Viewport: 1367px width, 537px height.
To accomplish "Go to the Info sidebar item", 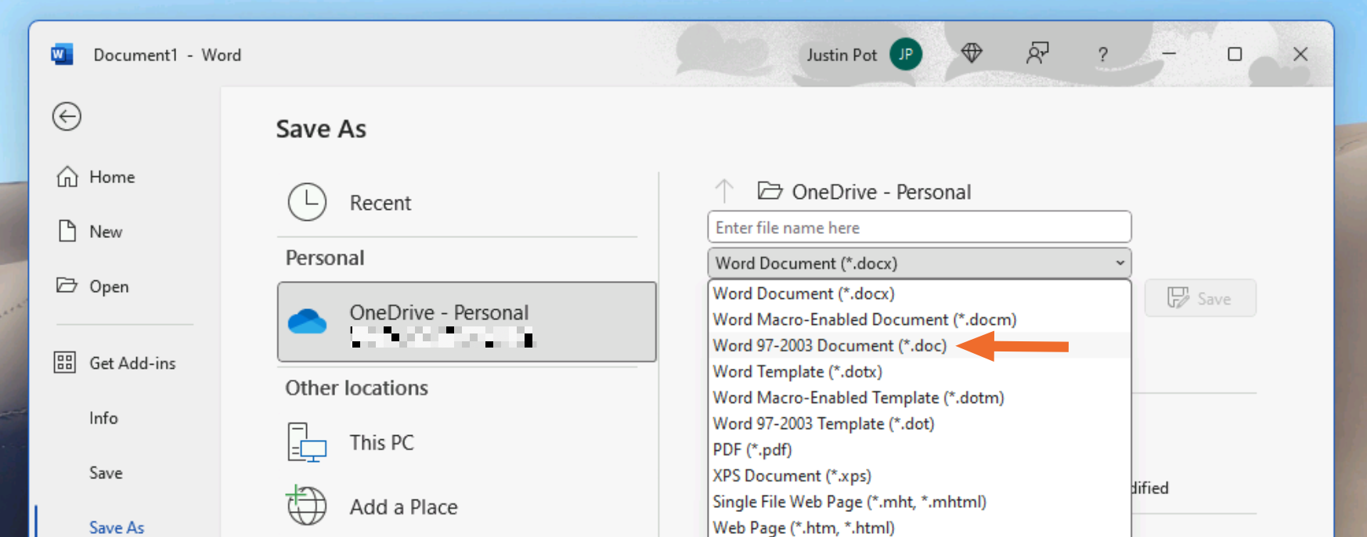I will 103,418.
